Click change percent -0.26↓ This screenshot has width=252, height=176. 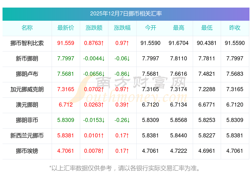tap(122, 120)
